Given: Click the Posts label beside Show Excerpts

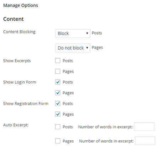Looking at the screenshot, I should pos(68,61).
